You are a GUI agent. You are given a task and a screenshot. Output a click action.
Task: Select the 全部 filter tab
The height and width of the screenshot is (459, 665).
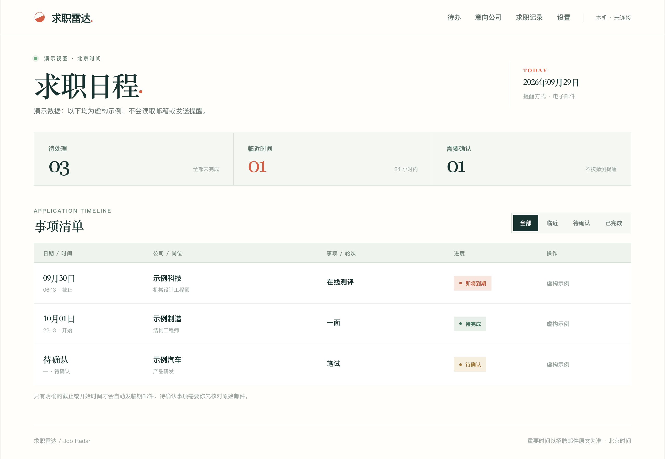coord(526,223)
